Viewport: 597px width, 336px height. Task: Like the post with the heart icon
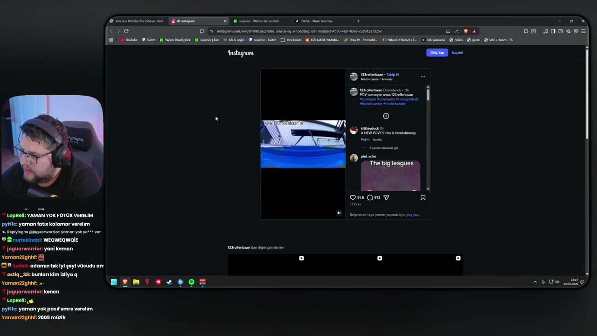click(353, 197)
